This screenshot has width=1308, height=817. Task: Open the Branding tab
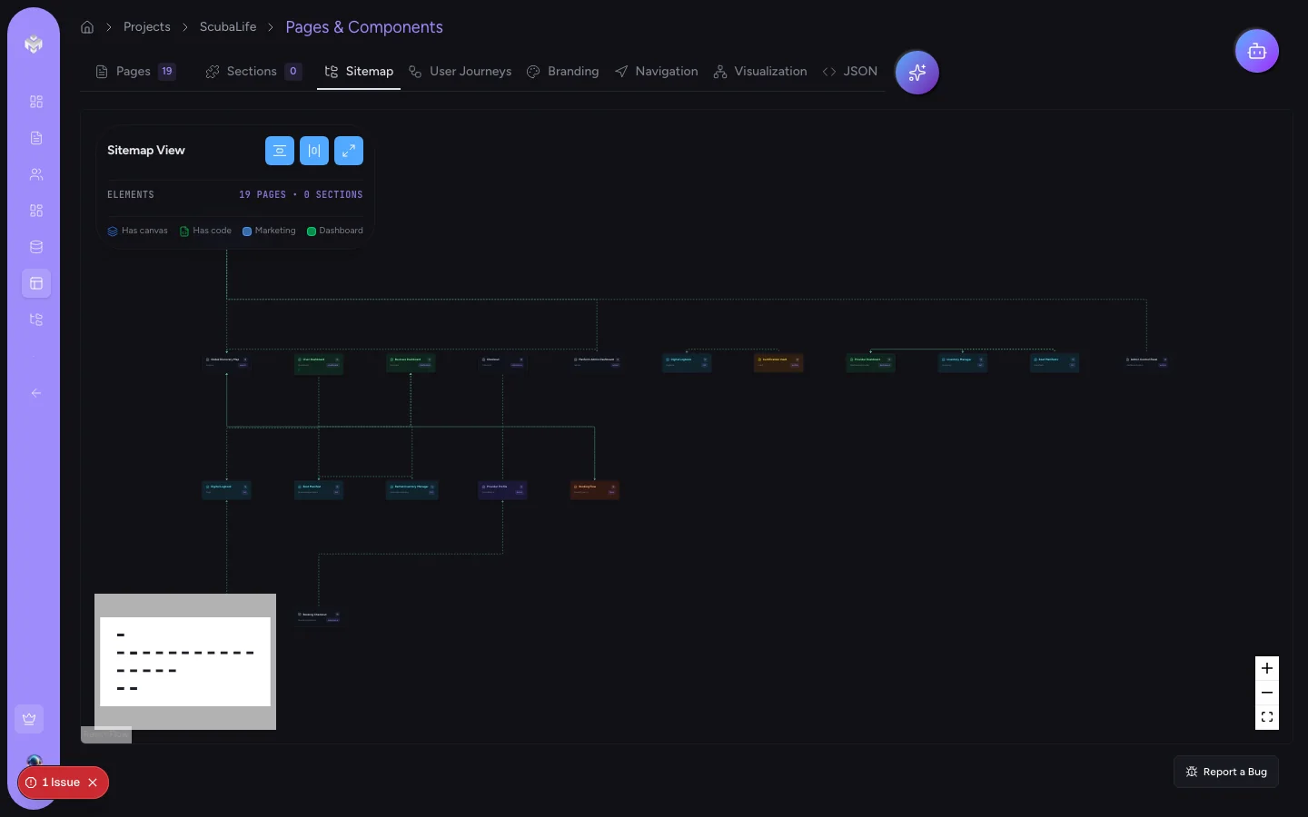coord(563,72)
